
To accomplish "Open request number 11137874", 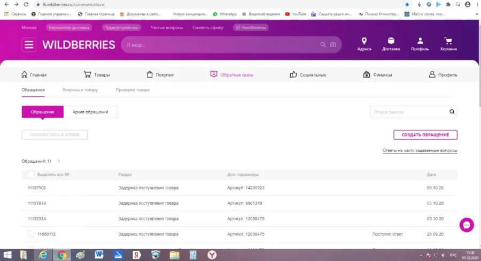I will point(37,203).
